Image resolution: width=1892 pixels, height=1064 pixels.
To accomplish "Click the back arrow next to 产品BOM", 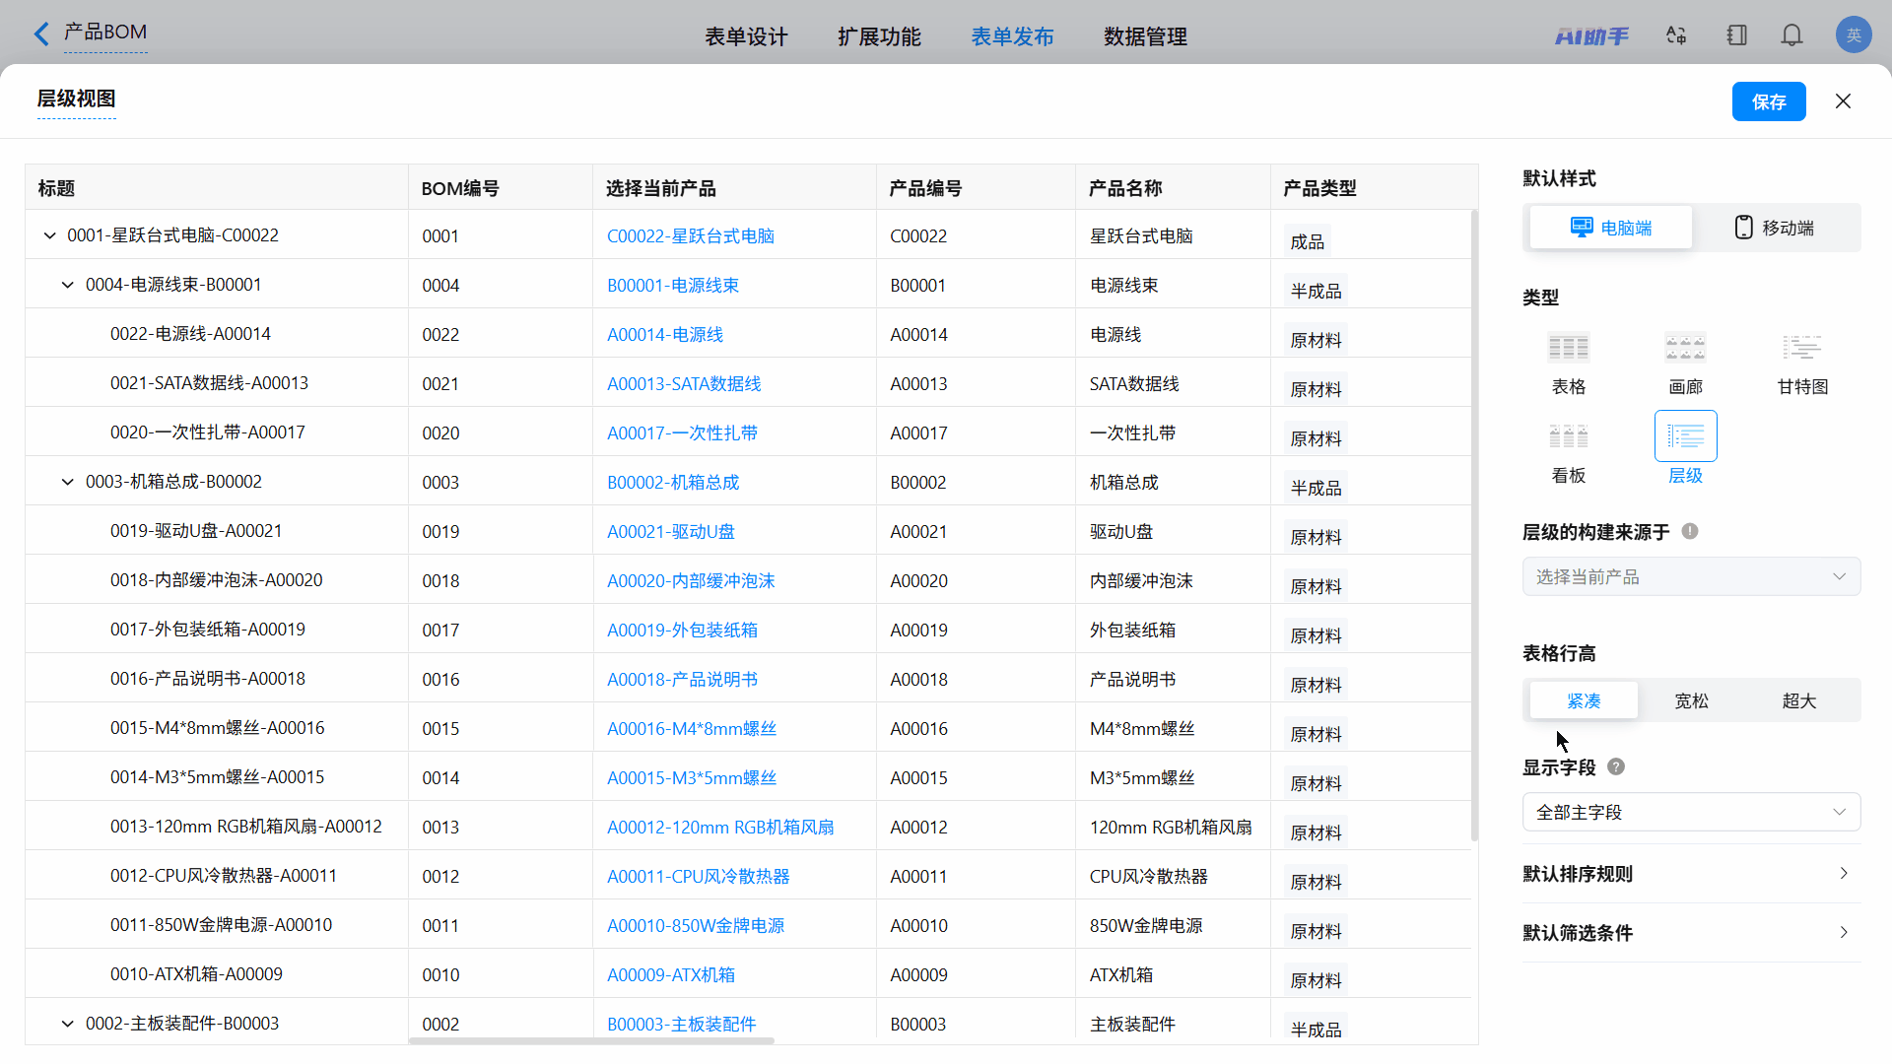I will 41,34.
